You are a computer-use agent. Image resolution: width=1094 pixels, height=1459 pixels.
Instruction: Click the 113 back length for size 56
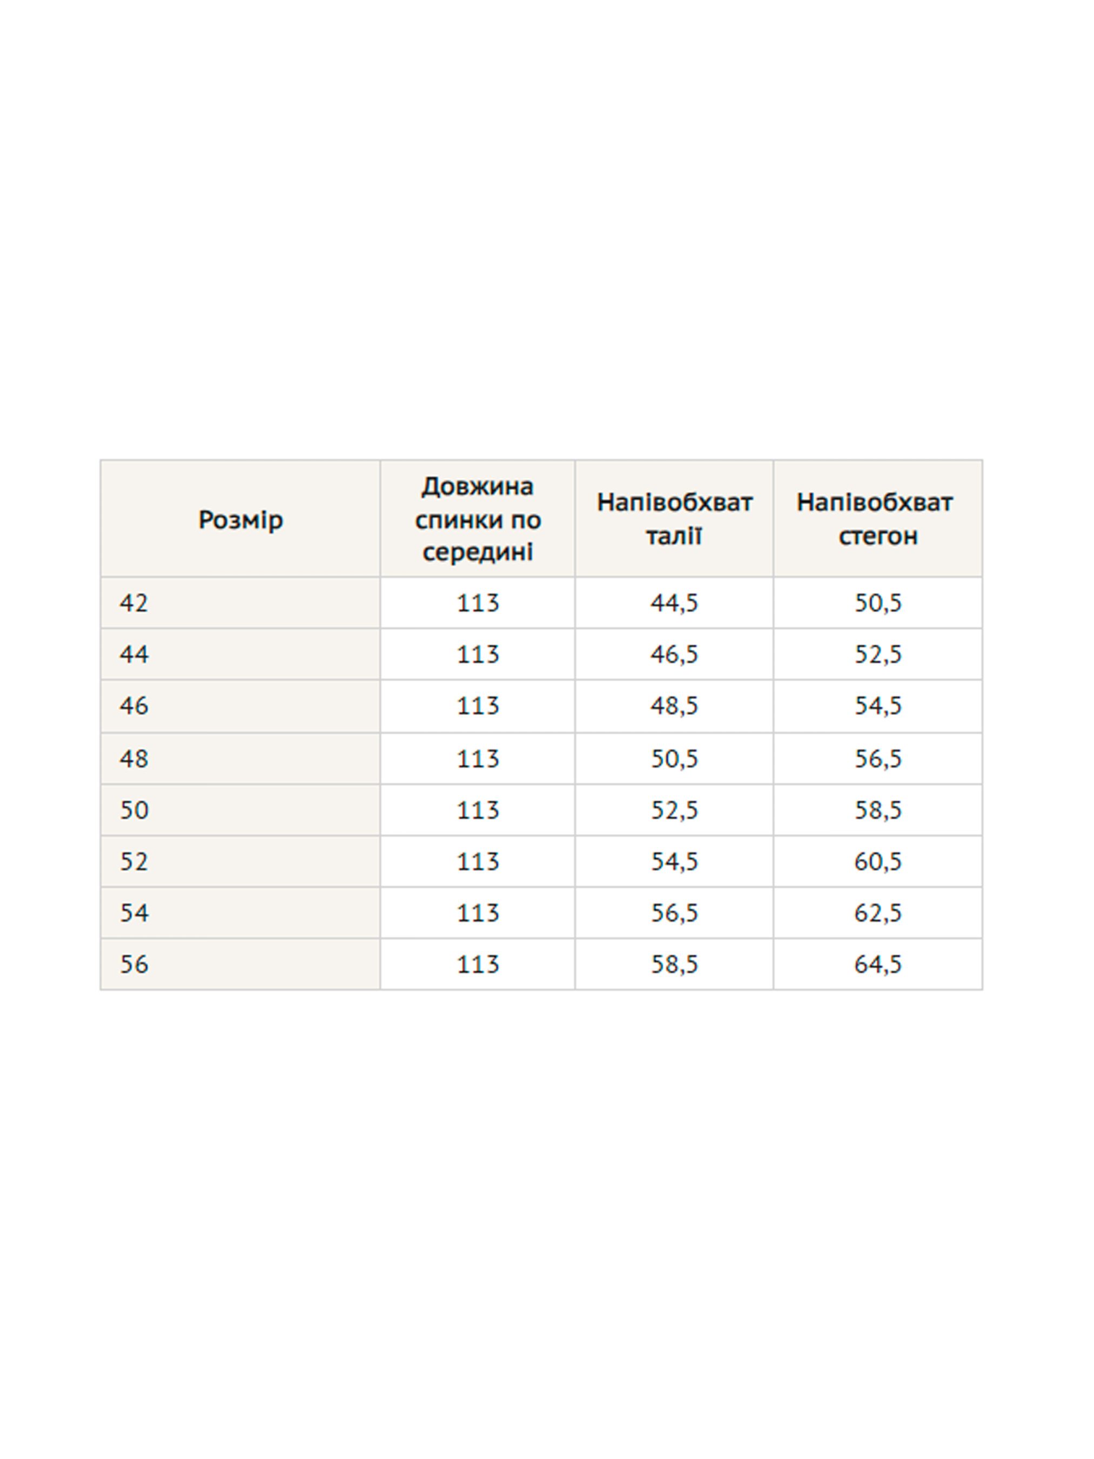[x=478, y=965]
